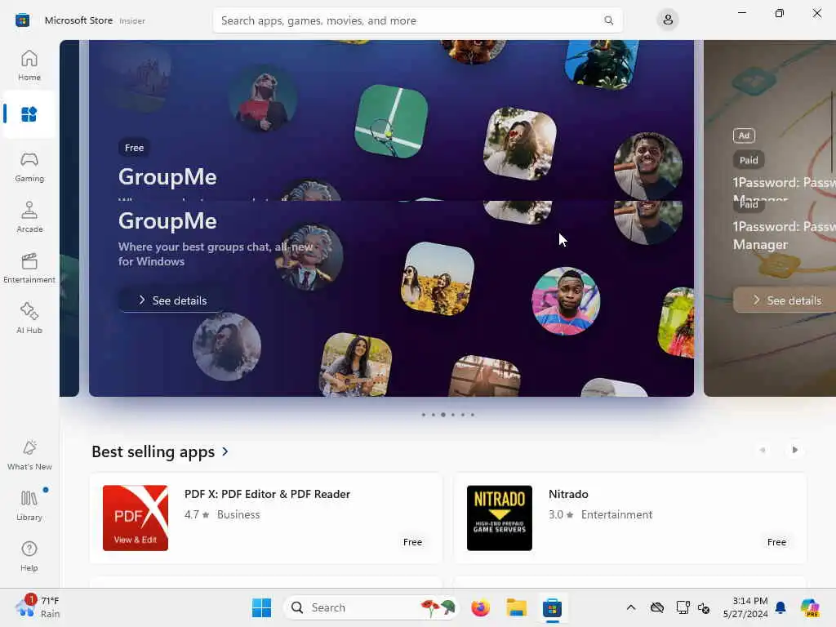Click the Nitrado app title
This screenshot has height=627, width=836.
coord(568,494)
